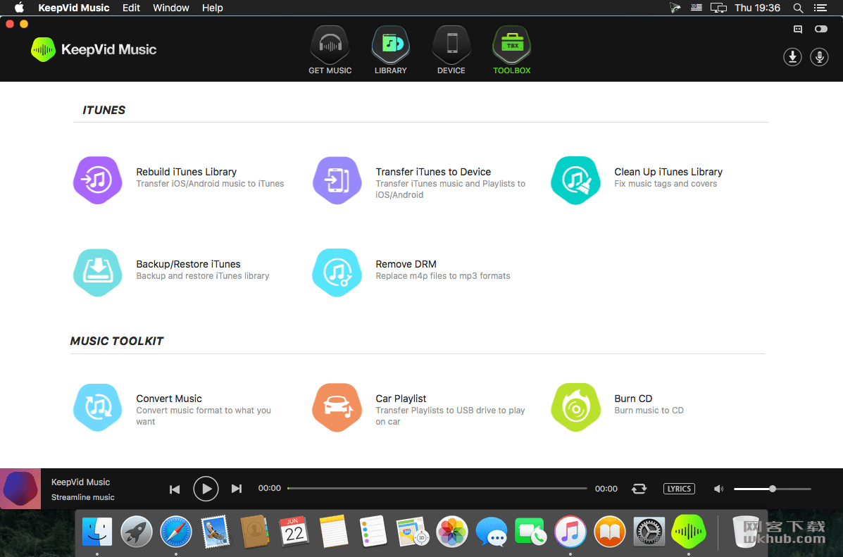
Task: Open Finder from the Dock
Action: [97, 532]
